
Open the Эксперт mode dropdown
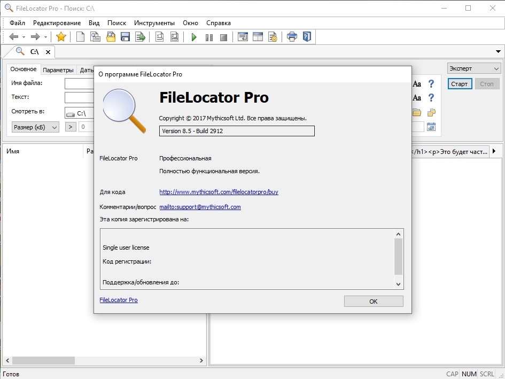click(x=474, y=68)
